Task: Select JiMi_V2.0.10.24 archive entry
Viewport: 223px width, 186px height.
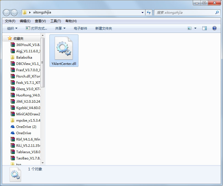Action: pyautogui.click(x=25, y=101)
